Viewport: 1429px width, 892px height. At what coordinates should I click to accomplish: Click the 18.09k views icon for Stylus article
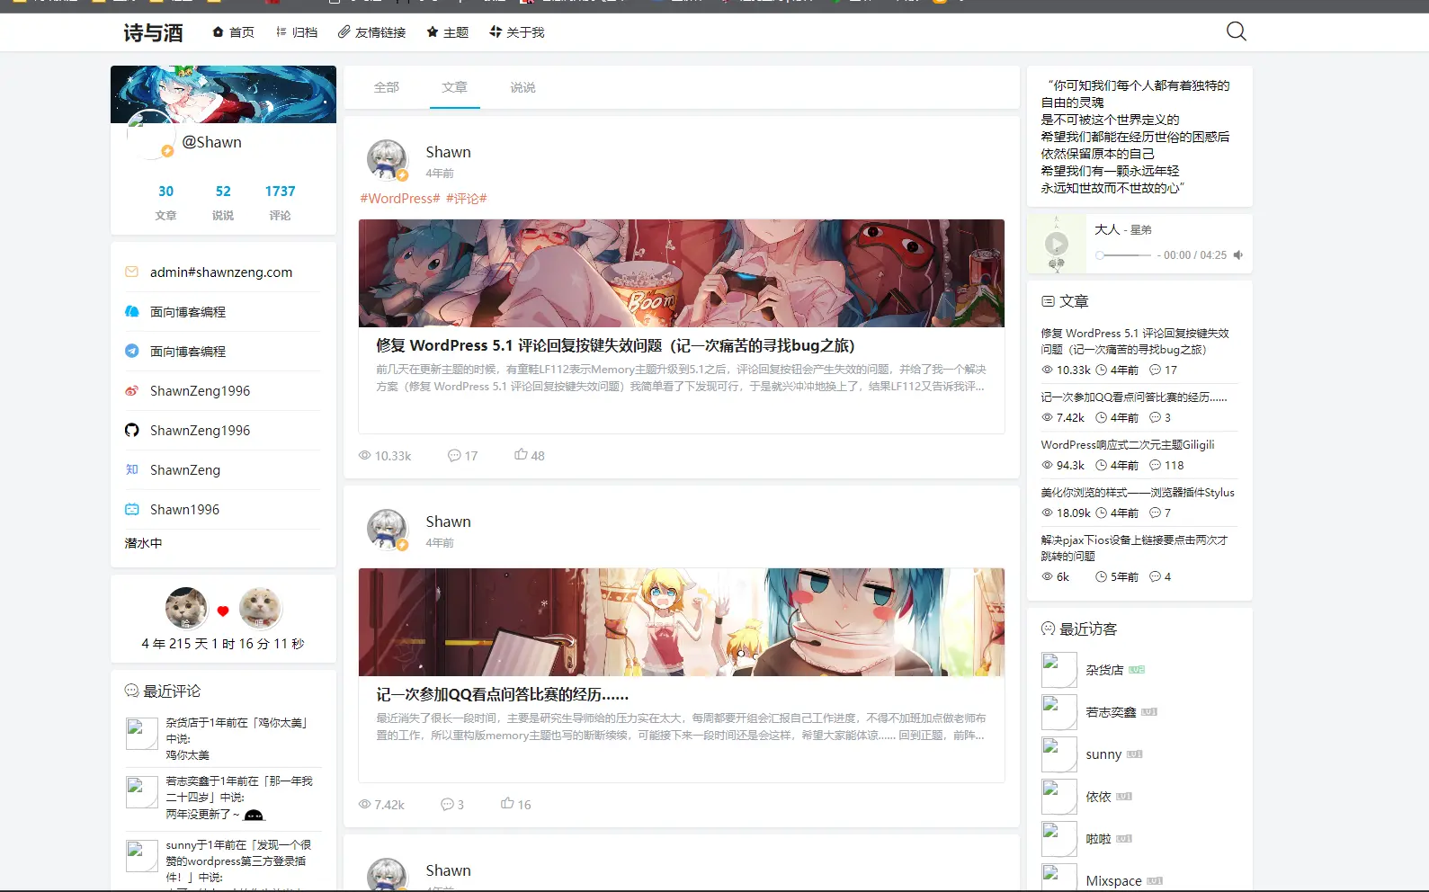(1047, 513)
